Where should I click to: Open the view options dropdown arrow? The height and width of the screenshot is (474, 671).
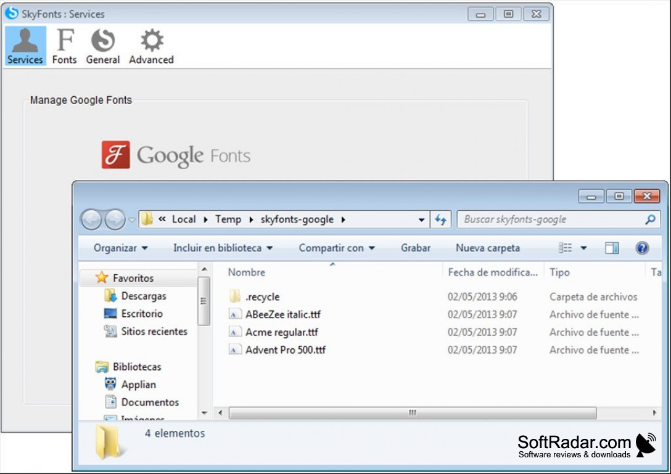click(583, 248)
